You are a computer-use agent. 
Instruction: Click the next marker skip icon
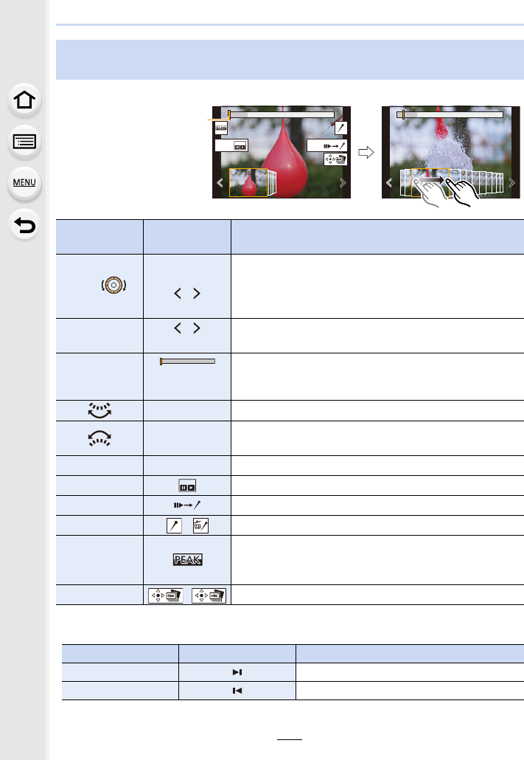pyautogui.click(x=237, y=672)
